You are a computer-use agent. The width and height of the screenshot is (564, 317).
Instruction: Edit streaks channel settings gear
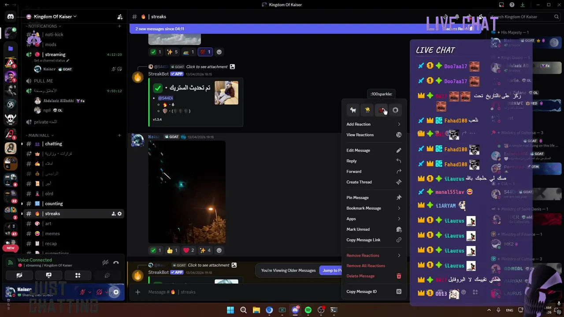(119, 214)
